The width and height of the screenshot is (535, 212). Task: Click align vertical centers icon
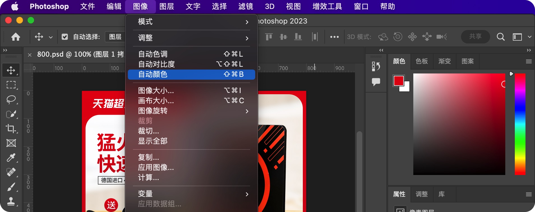coord(283,37)
